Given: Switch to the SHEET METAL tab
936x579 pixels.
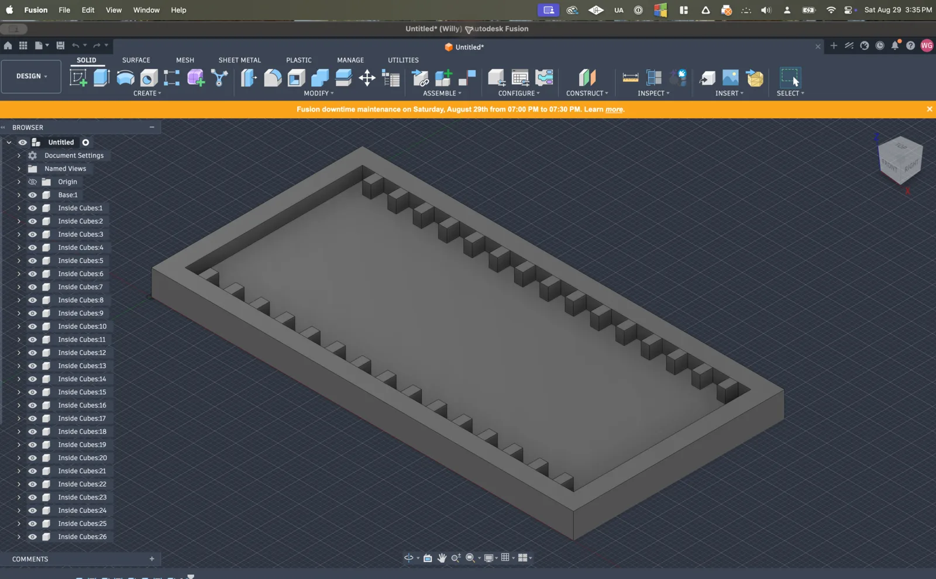Looking at the screenshot, I should point(240,60).
